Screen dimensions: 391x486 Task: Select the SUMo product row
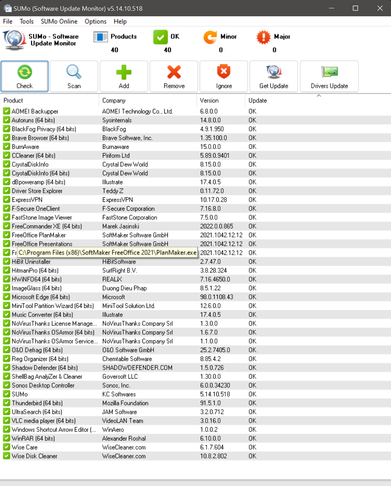pyautogui.click(x=195, y=394)
